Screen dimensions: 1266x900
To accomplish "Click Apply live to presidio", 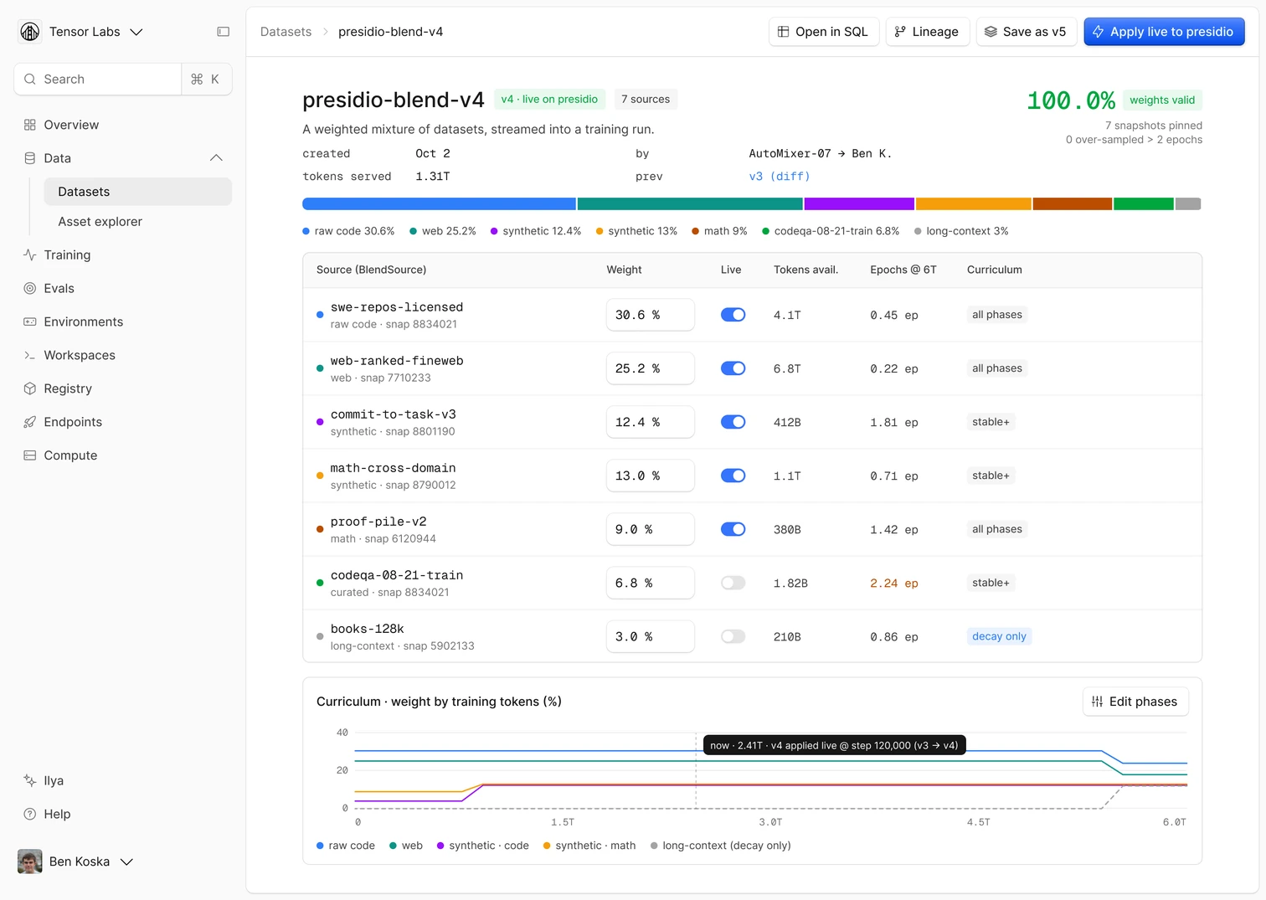I will [1164, 32].
